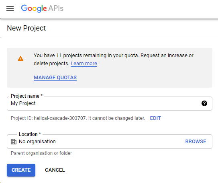Click the Google APIs logo
The height and width of the screenshot is (183, 218).
42,8
